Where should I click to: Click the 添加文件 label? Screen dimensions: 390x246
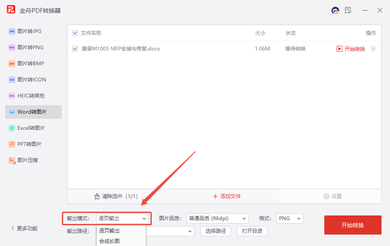click(231, 196)
